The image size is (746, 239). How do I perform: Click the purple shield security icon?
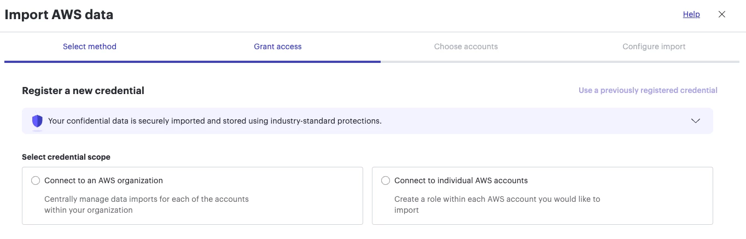(37, 121)
